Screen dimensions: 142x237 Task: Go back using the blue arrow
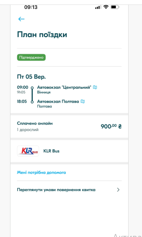(x=21, y=19)
